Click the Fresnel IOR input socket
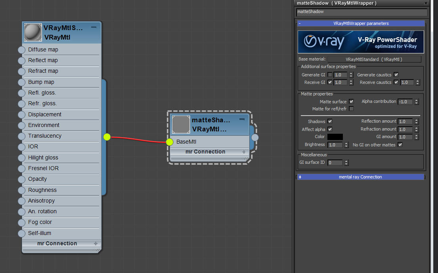 coord(21,169)
